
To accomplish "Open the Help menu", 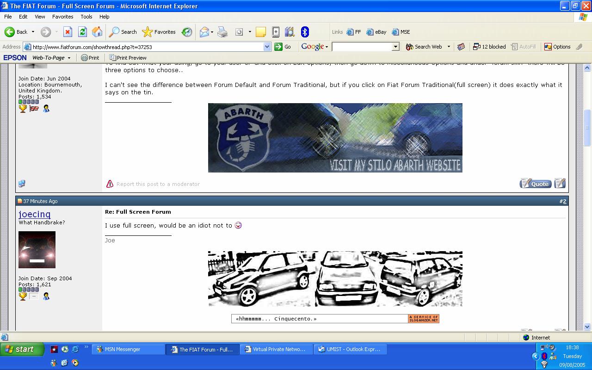I will click(104, 17).
